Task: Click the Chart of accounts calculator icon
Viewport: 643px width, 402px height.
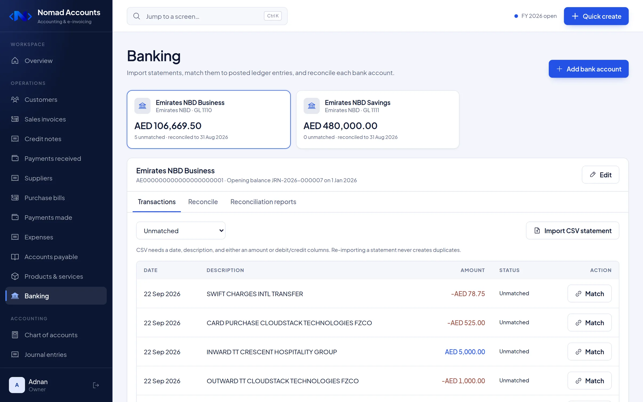Action: pyautogui.click(x=15, y=335)
